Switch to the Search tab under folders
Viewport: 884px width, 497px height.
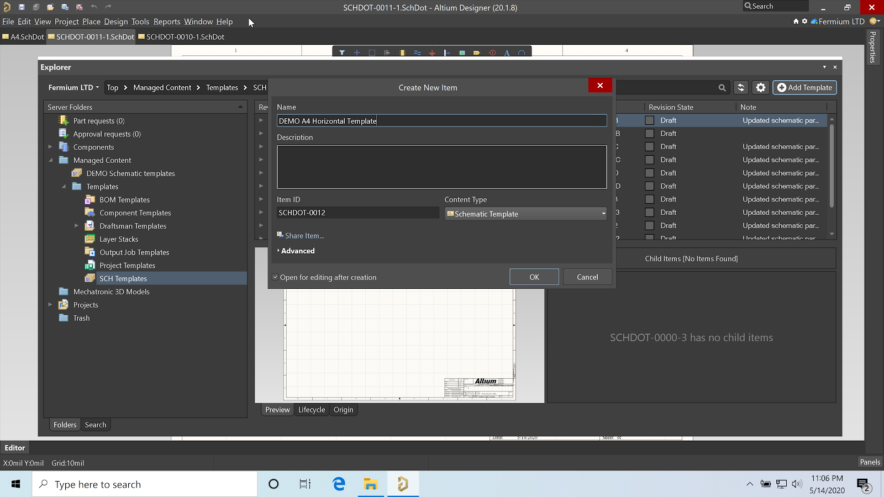96,425
